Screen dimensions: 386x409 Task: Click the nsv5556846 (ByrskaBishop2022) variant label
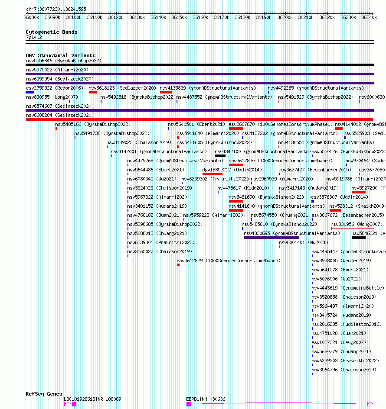(63, 61)
